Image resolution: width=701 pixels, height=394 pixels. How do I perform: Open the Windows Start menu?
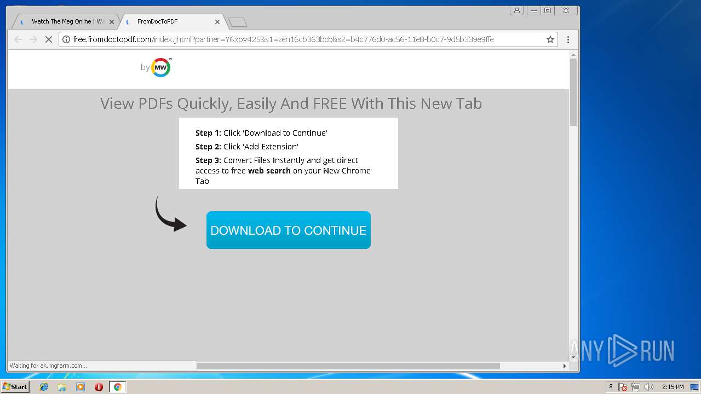click(15, 387)
